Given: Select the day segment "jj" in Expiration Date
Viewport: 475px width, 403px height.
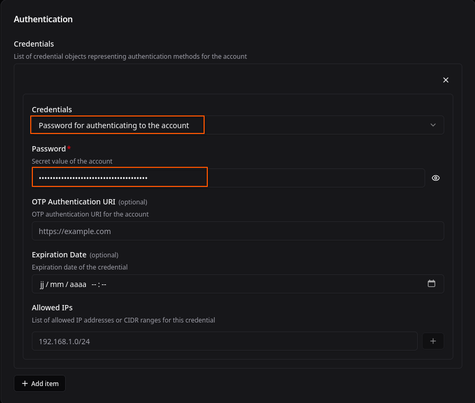Looking at the screenshot, I should pos(42,284).
